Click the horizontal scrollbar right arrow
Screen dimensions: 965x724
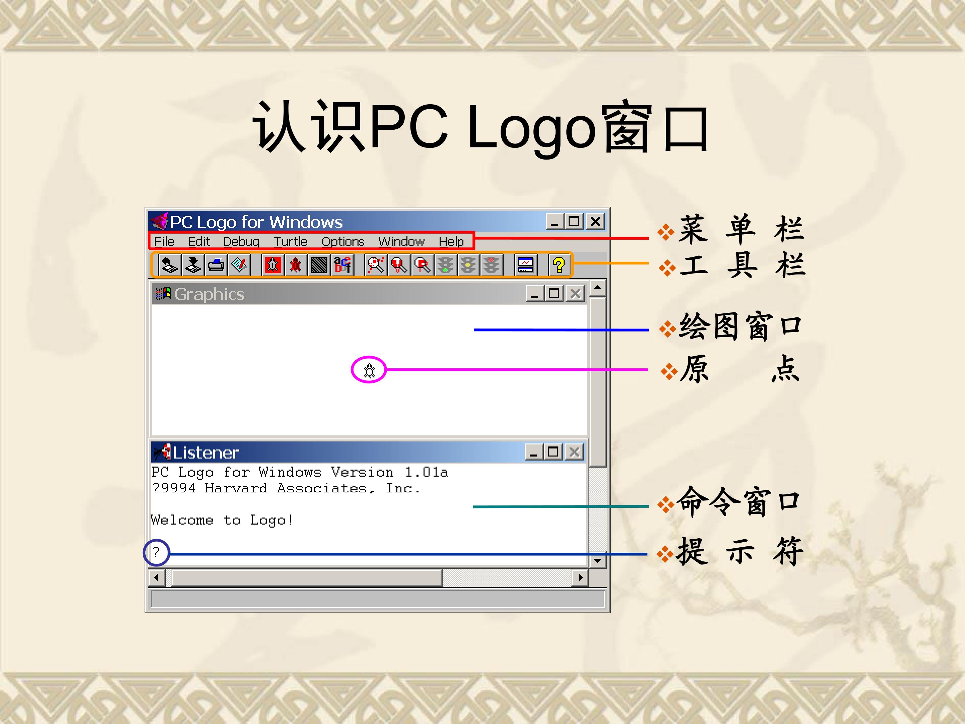[580, 578]
